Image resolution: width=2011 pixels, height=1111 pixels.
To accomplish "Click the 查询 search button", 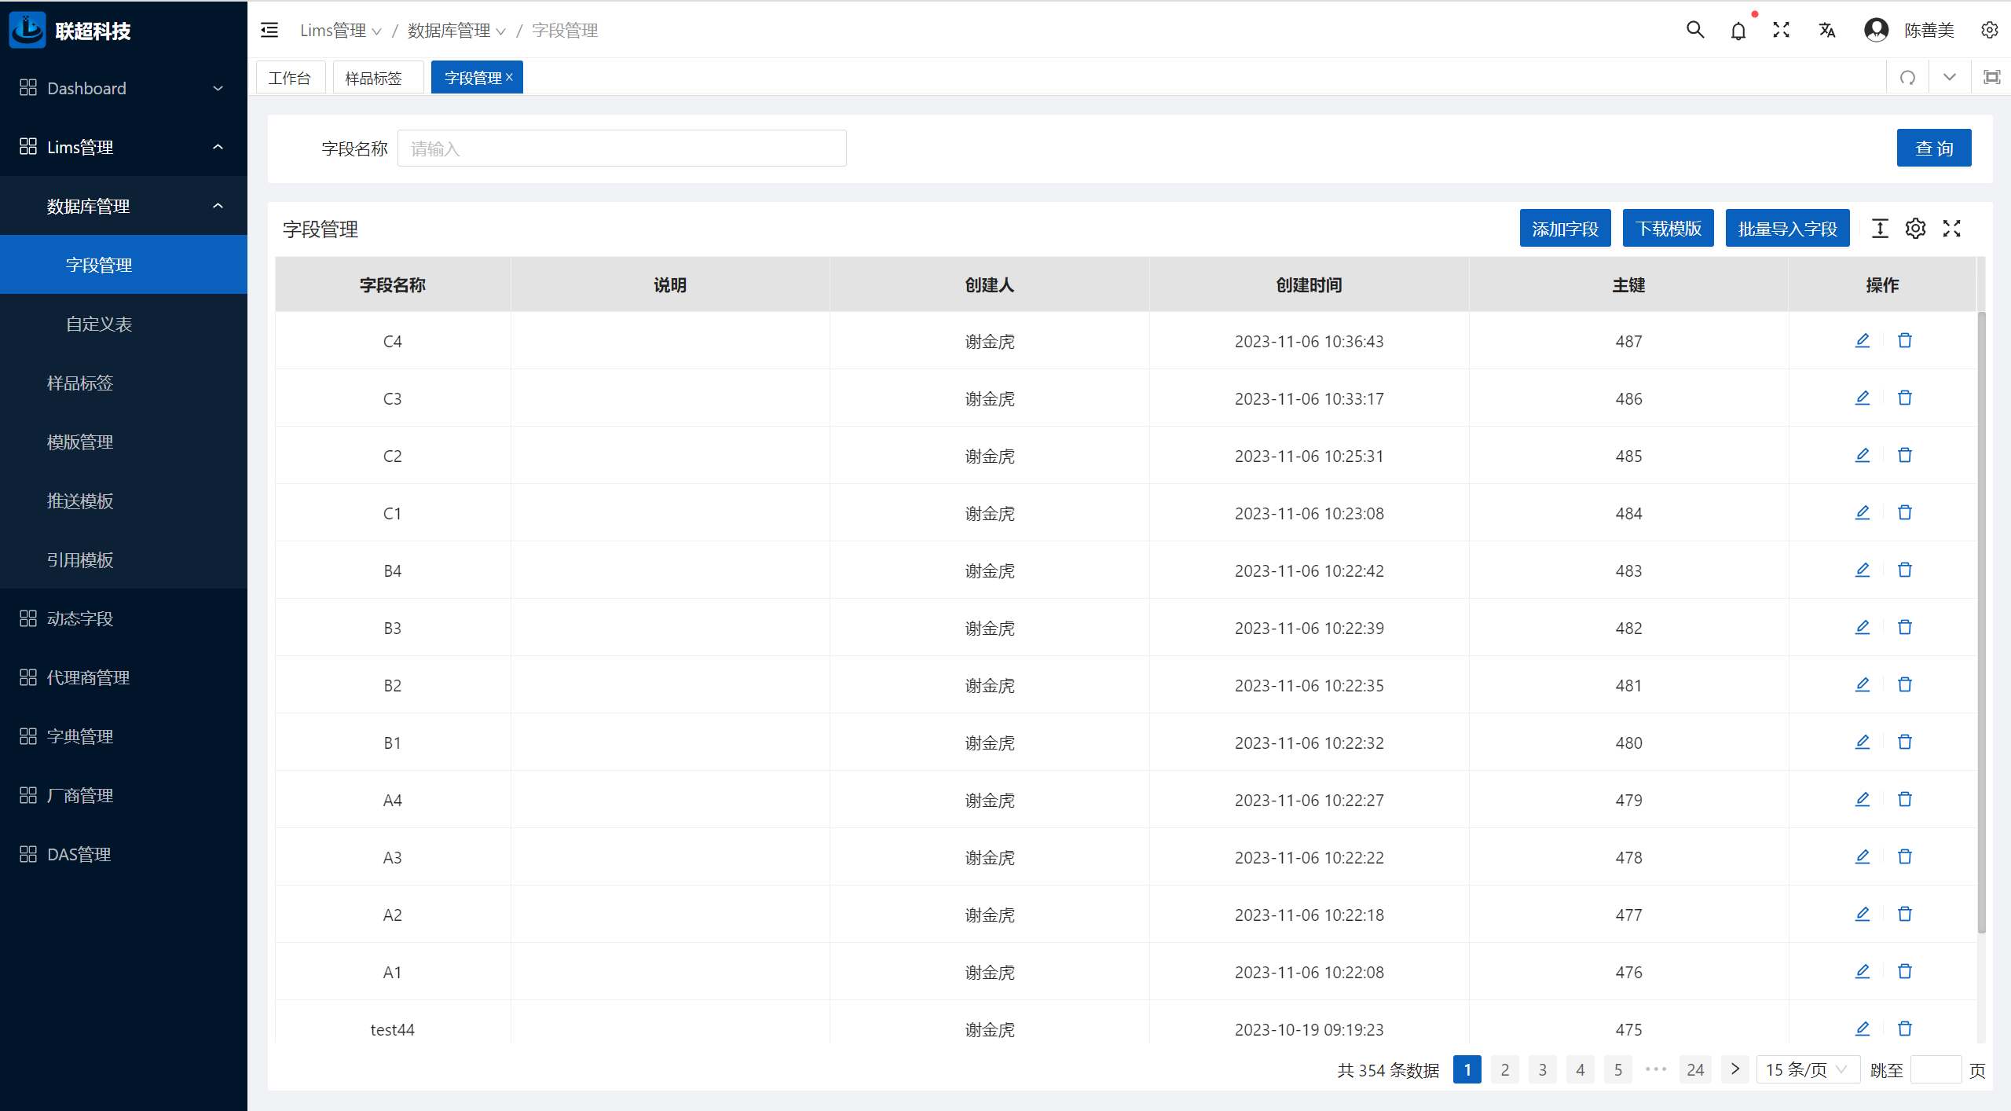I will [1933, 148].
